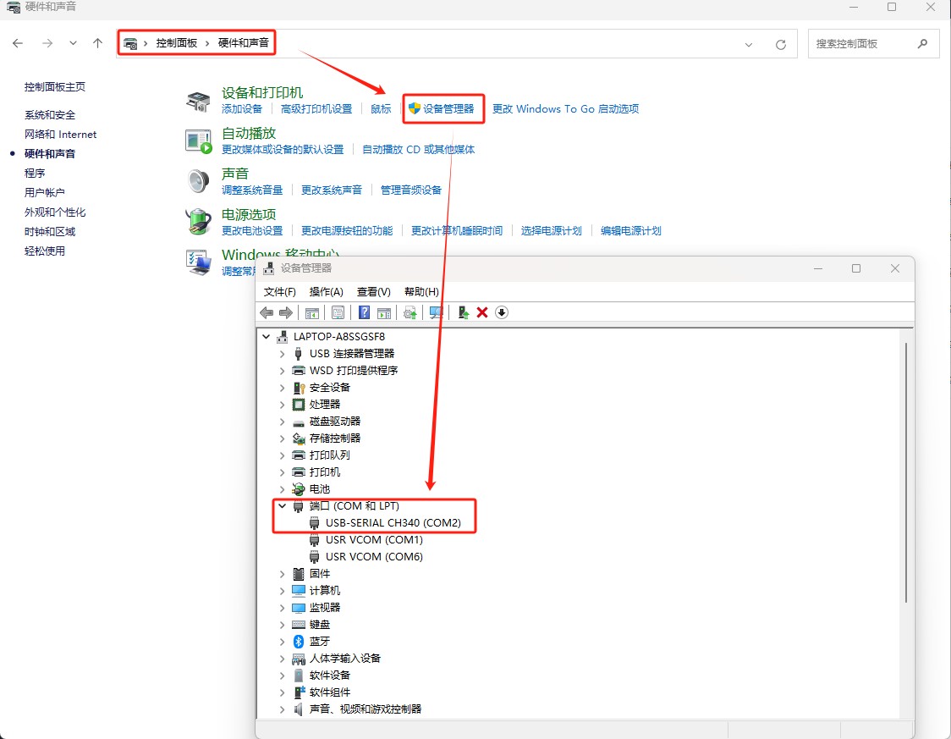Select 外观和个性化 in the sidebar
The image size is (951, 739).
[x=55, y=212]
